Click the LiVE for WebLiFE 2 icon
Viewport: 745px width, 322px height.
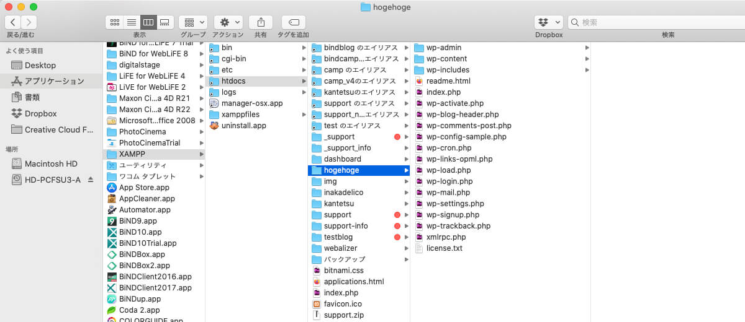[112, 87]
